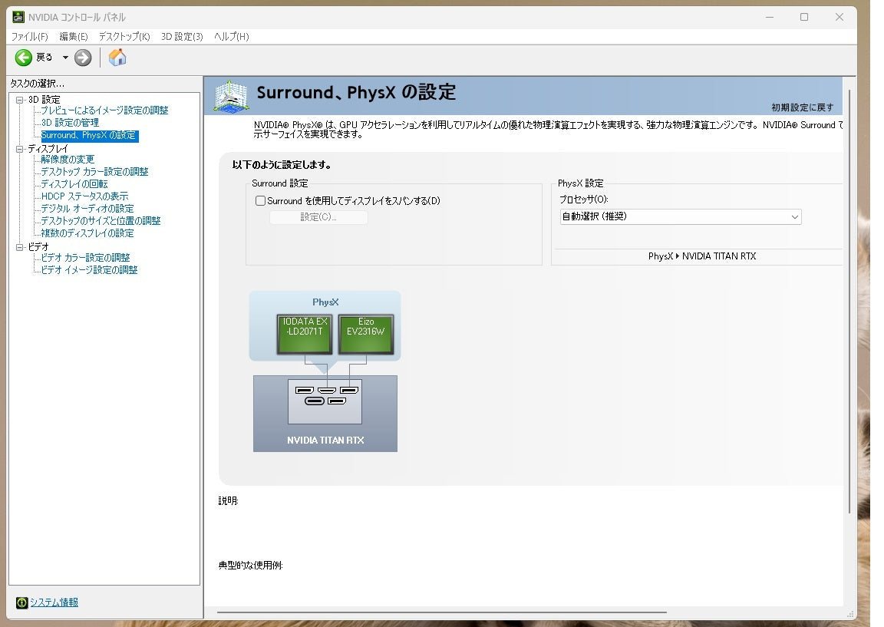Image resolution: width=884 pixels, height=627 pixels.
Task: Click the 設定(C)... button
Action: coord(318,217)
